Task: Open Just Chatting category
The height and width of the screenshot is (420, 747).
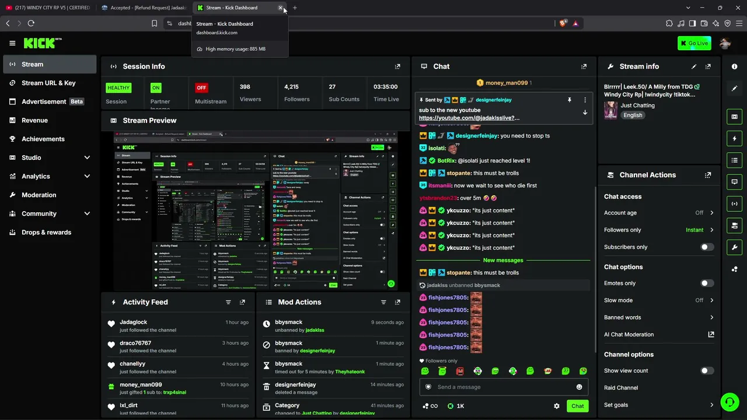Action: [x=637, y=106]
